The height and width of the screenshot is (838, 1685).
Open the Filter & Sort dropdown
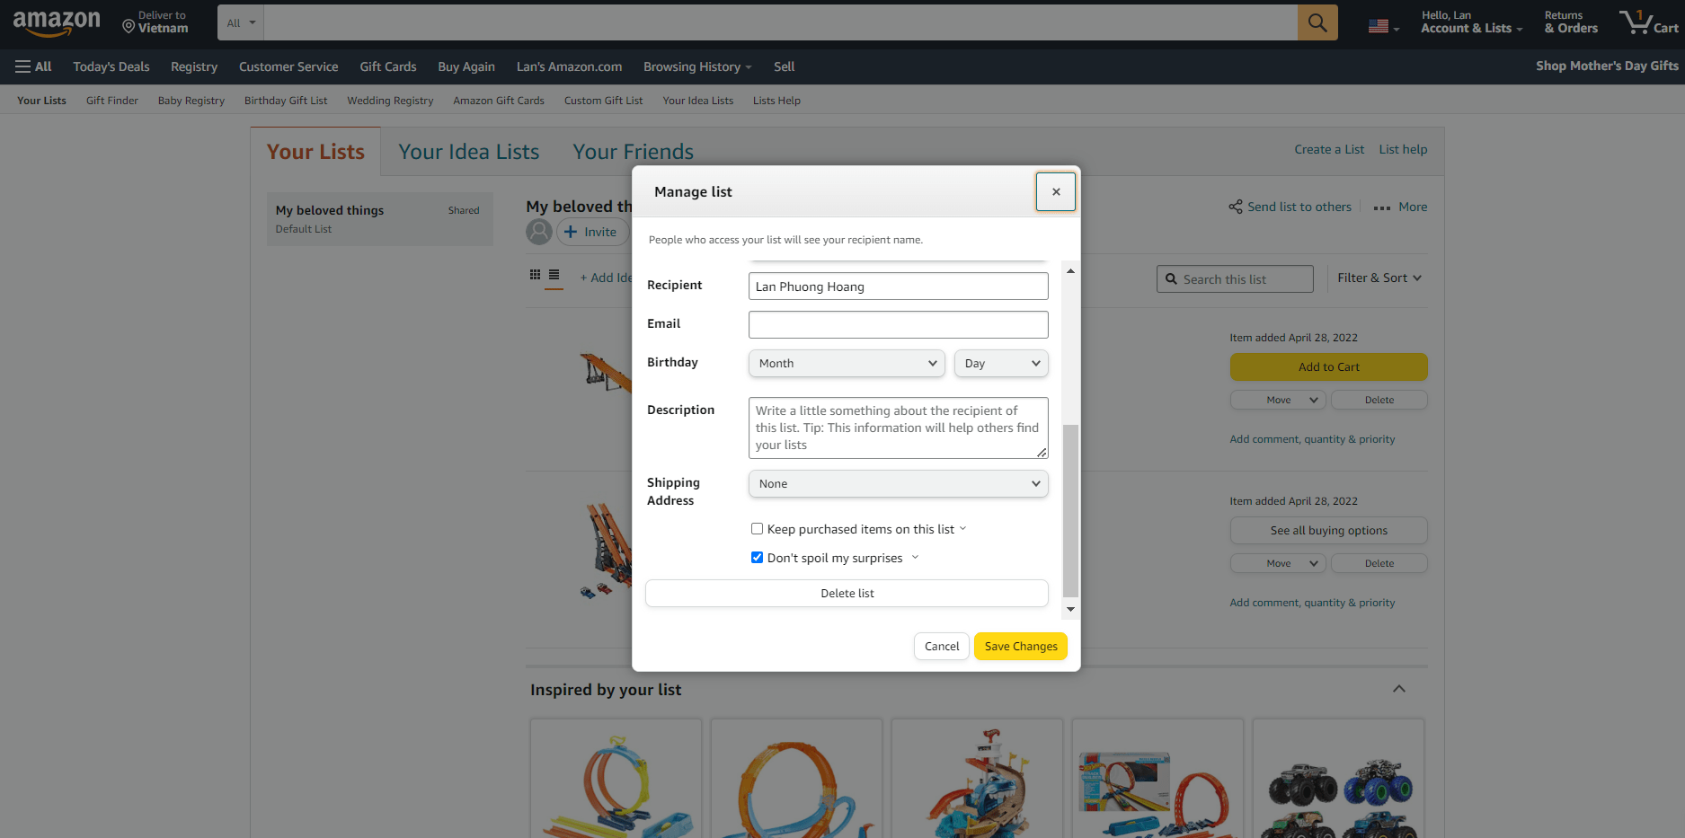(1379, 278)
